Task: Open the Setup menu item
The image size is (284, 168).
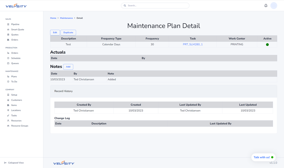Action: pos(14,95)
